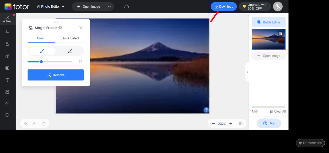Viewport: 329px width, 153px height.
Task: Click the image count progress bar
Action: [269, 107]
